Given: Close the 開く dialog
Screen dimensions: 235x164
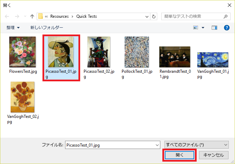Looking at the screenshot, I should point(229,5).
